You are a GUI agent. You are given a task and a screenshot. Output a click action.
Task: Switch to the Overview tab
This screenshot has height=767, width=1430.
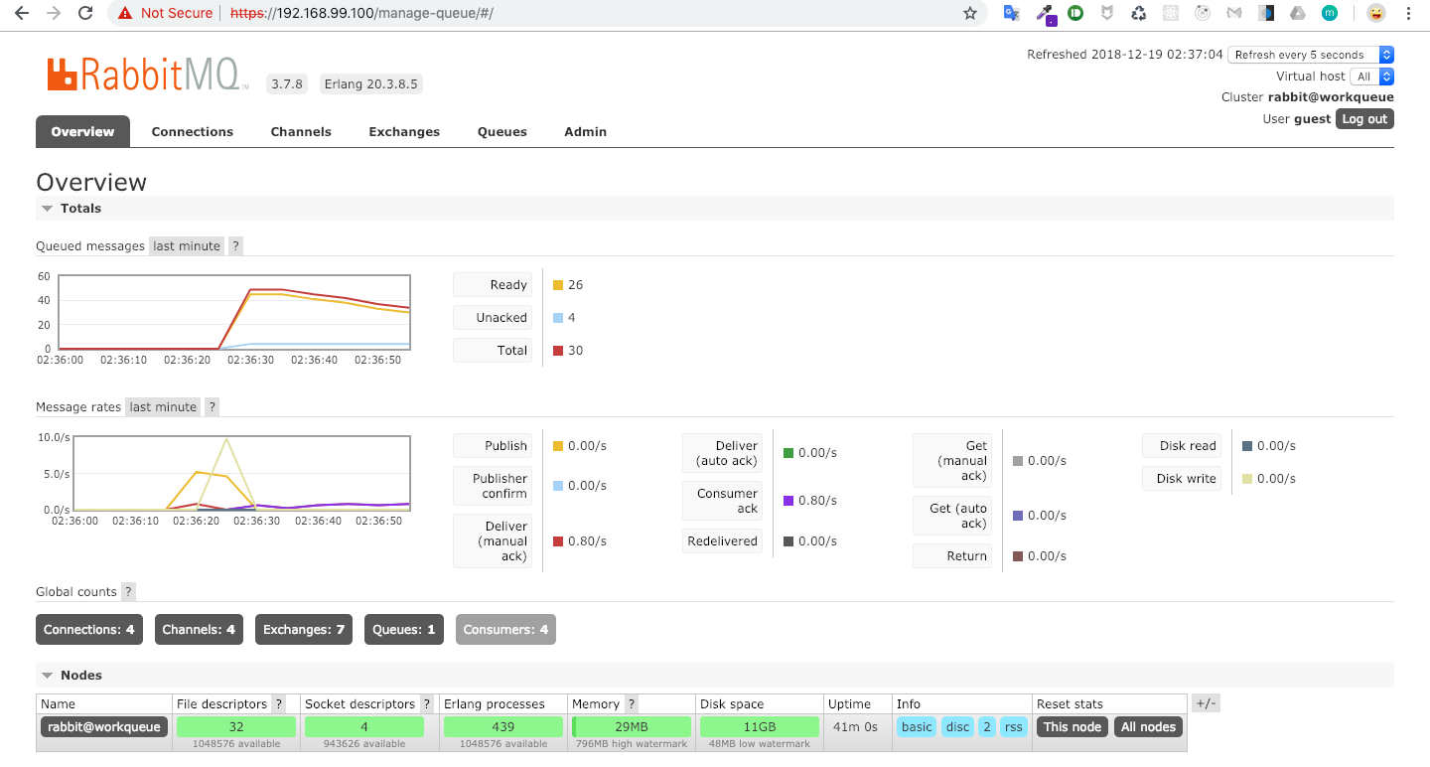82,131
